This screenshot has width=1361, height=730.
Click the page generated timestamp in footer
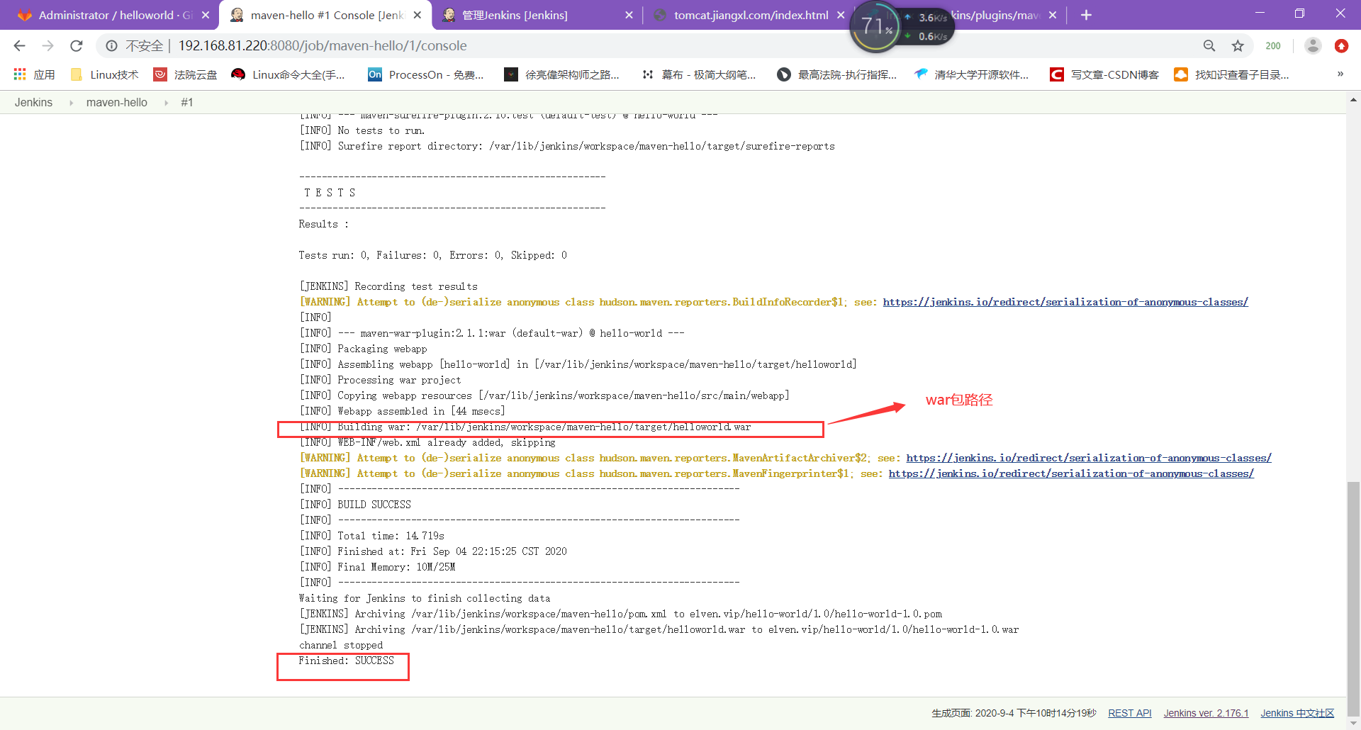coord(1014,713)
